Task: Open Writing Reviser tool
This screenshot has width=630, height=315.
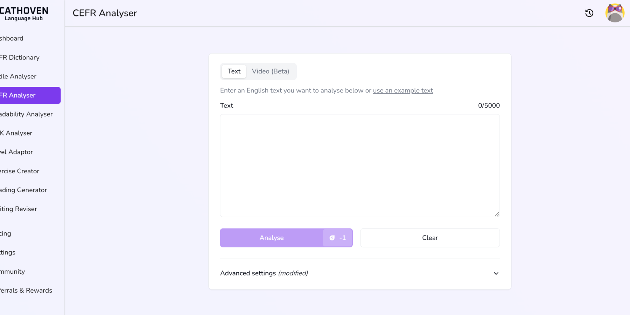Action: coord(19,209)
